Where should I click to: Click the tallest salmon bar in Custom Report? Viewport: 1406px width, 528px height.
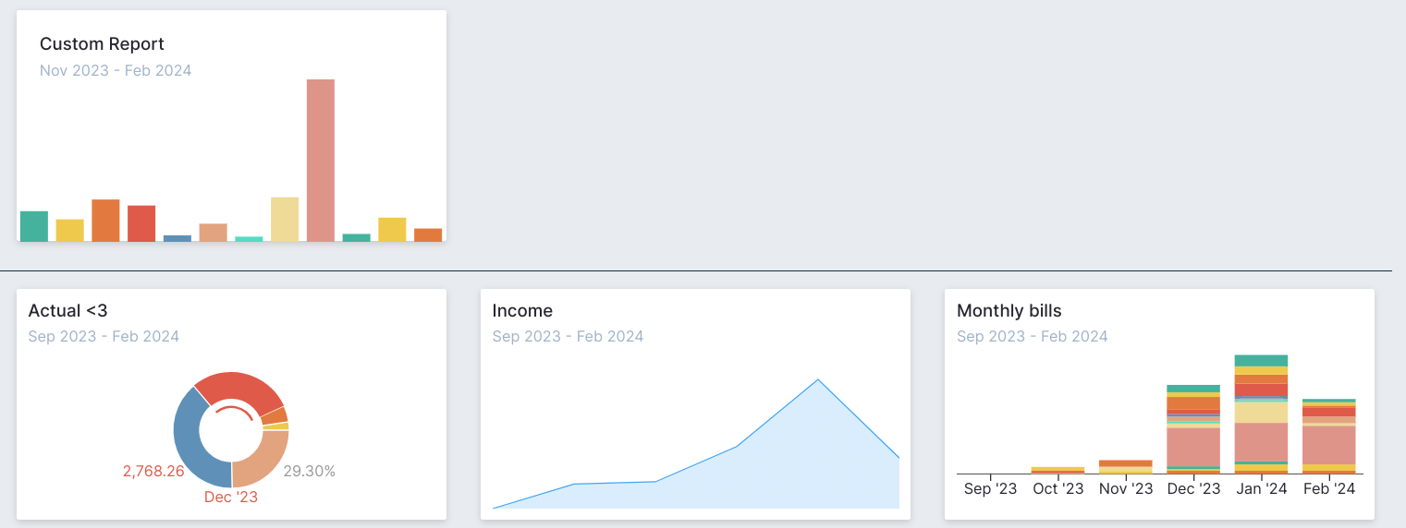tap(321, 160)
